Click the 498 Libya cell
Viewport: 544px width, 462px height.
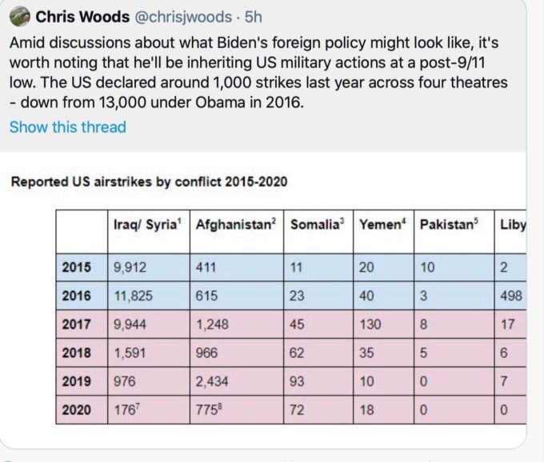coord(510,296)
